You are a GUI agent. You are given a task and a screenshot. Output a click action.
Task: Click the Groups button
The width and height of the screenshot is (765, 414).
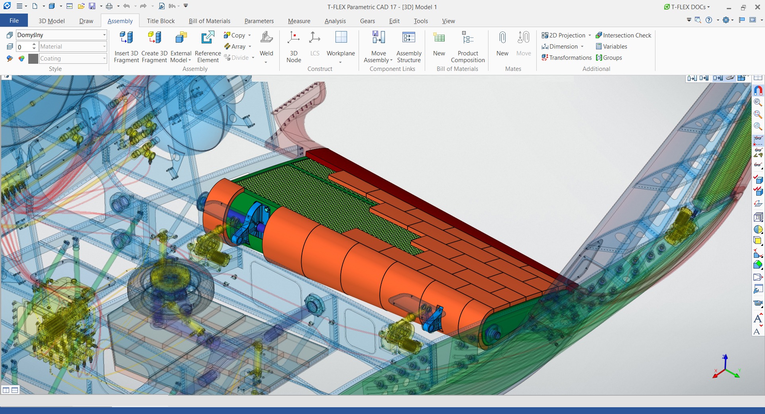[609, 58]
